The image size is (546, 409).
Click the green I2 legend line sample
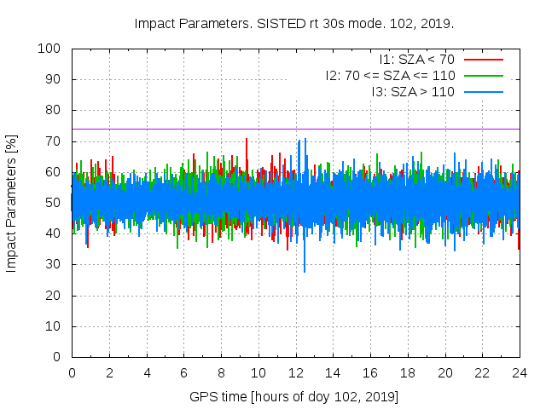[483, 76]
